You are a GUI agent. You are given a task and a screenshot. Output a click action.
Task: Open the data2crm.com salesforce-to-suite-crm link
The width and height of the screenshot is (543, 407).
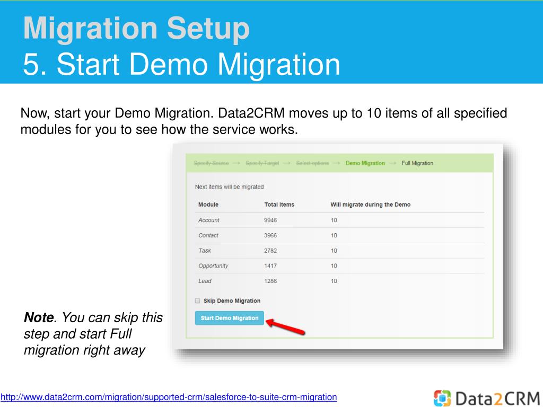169,397
